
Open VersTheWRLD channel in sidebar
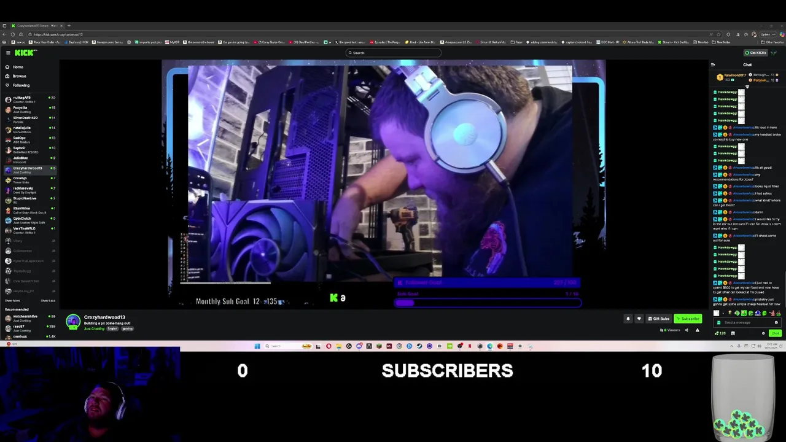click(x=29, y=230)
